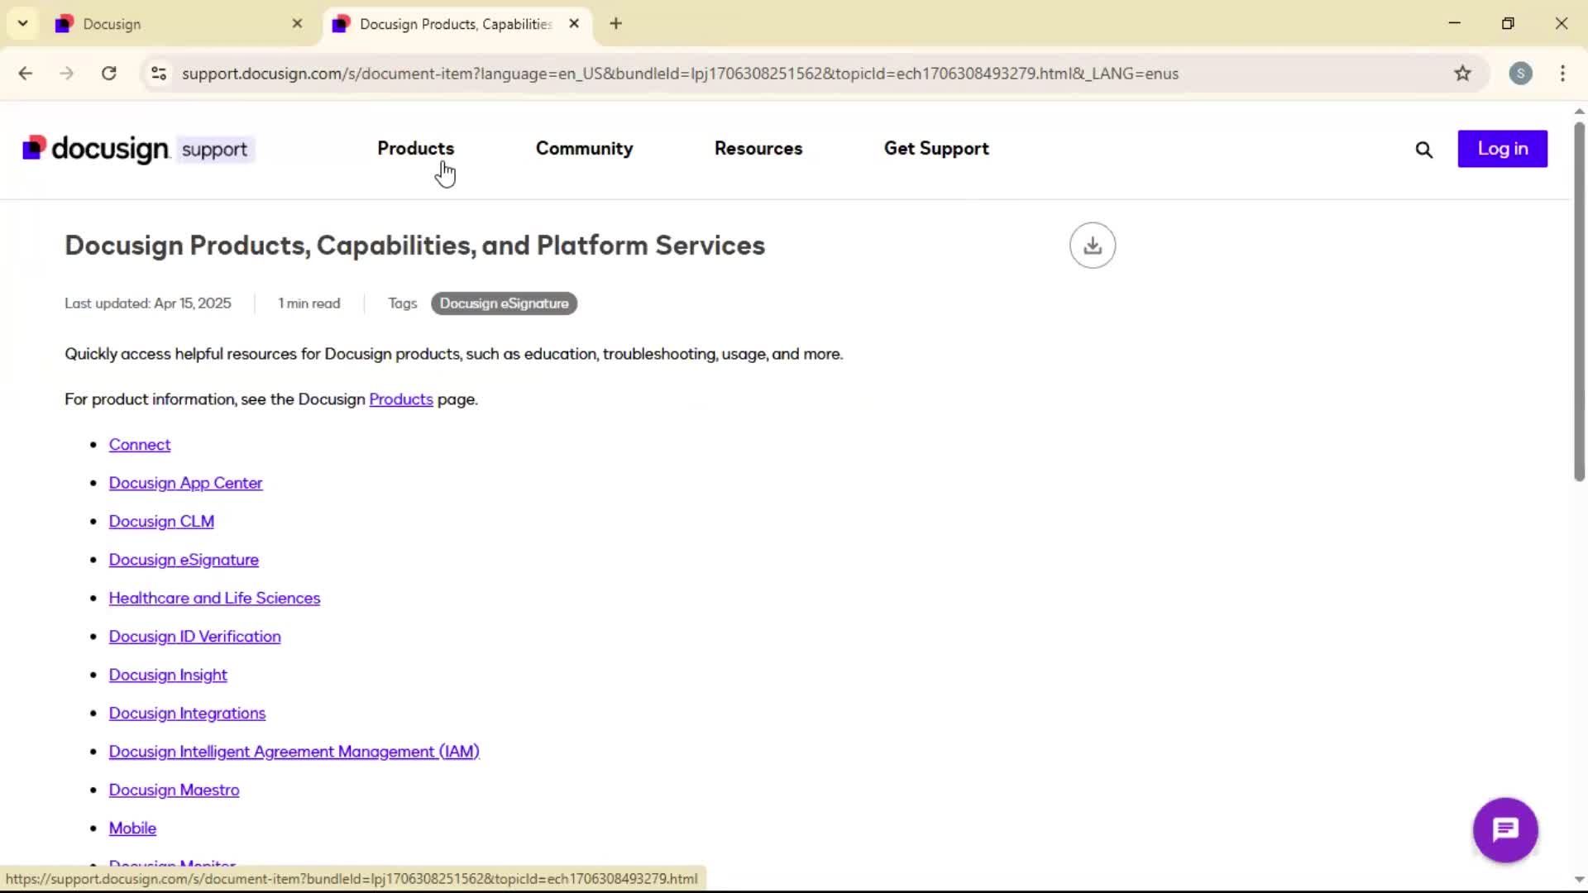The width and height of the screenshot is (1588, 893).
Task: View site information icon in address bar
Action: click(159, 74)
